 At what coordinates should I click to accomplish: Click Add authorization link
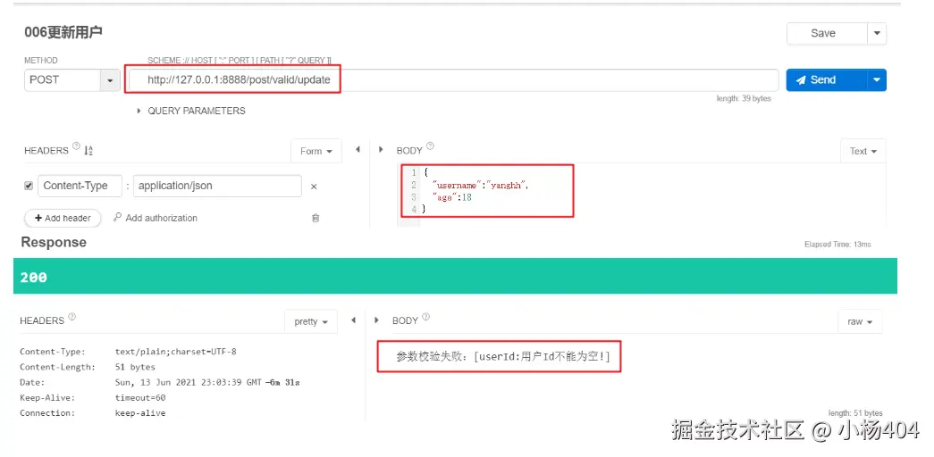point(156,218)
